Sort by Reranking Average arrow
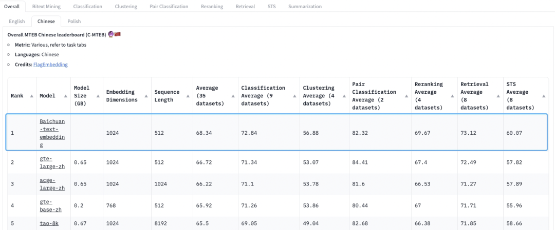This screenshot has width=555, height=230. (453, 96)
